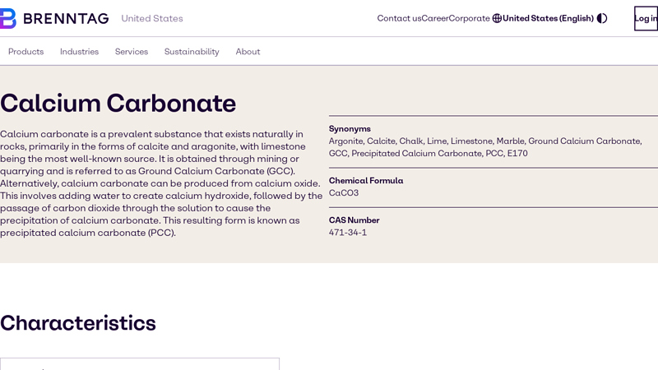Open the Products menu
Image resolution: width=658 pixels, height=370 pixels.
pyautogui.click(x=26, y=52)
